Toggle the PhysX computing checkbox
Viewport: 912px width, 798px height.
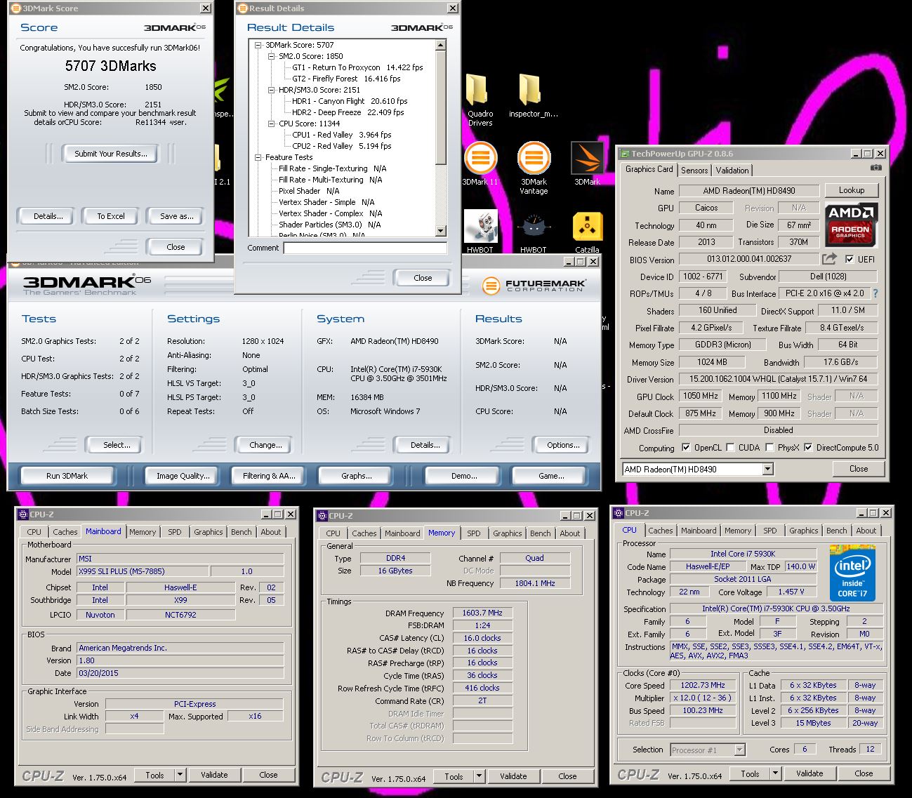click(769, 447)
